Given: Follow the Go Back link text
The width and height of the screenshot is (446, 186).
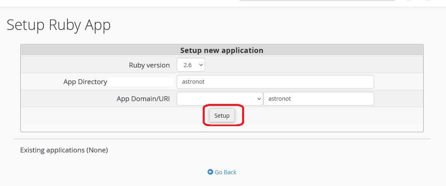Looking at the screenshot, I should pyautogui.click(x=225, y=172).
